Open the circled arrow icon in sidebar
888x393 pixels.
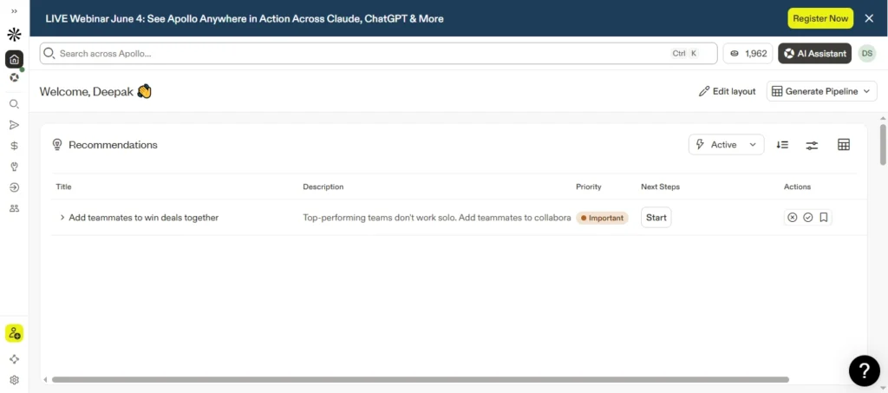click(14, 187)
